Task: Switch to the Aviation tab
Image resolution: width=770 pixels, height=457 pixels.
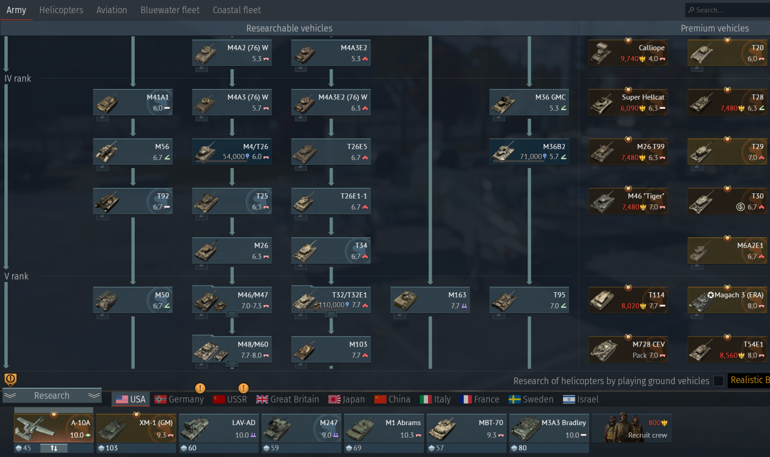Action: pyautogui.click(x=112, y=10)
